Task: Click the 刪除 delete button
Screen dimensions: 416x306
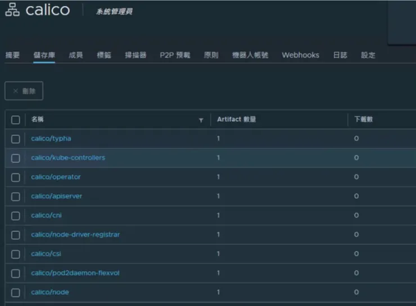Action: (24, 91)
